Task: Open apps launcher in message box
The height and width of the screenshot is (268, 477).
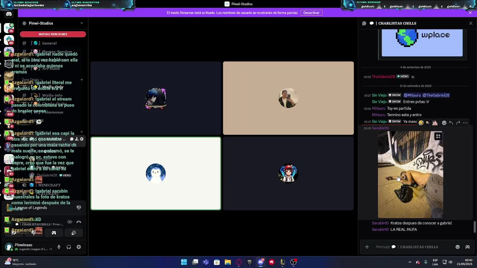Action: (x=467, y=247)
